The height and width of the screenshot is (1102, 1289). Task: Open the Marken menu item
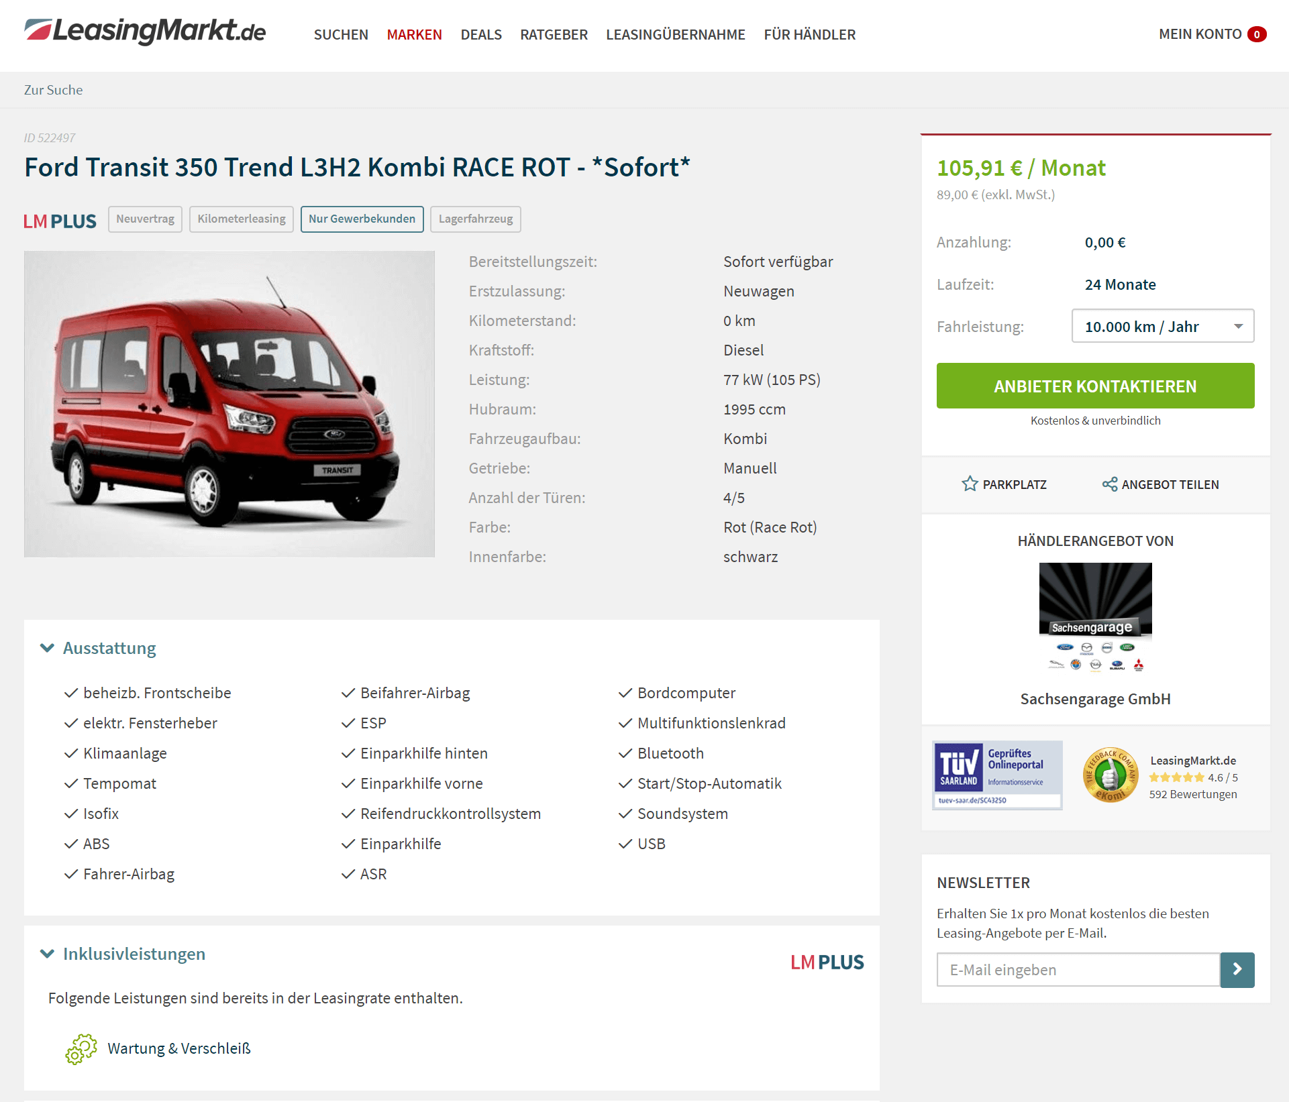pyautogui.click(x=415, y=34)
